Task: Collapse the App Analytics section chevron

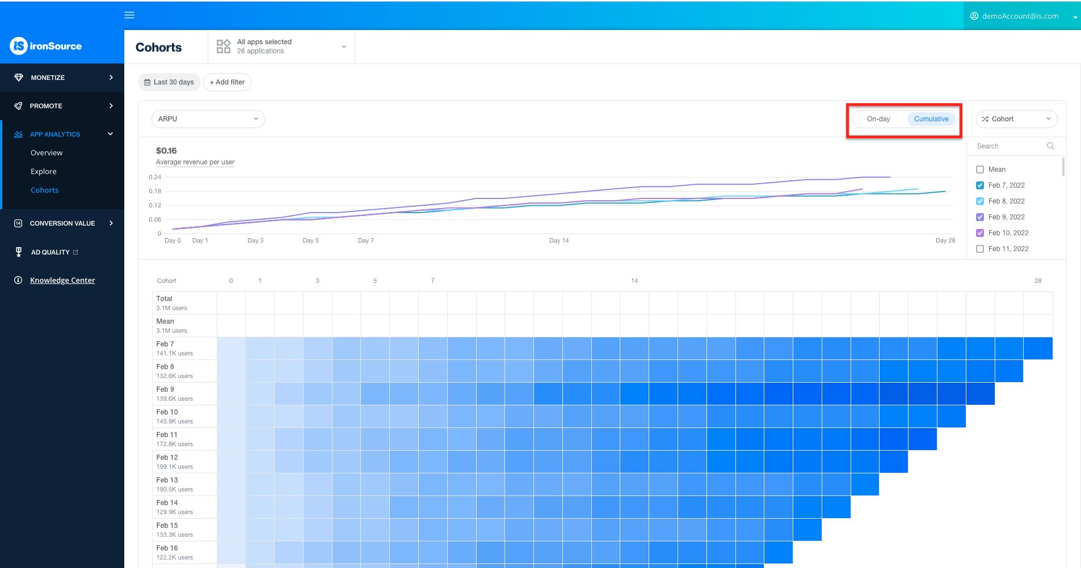Action: click(x=111, y=134)
